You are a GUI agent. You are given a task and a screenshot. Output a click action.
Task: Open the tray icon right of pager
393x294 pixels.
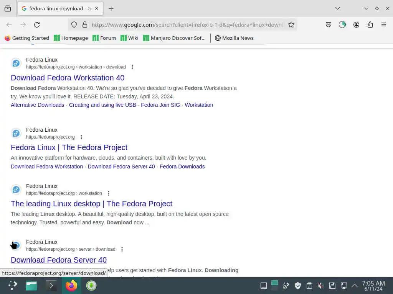286,286
